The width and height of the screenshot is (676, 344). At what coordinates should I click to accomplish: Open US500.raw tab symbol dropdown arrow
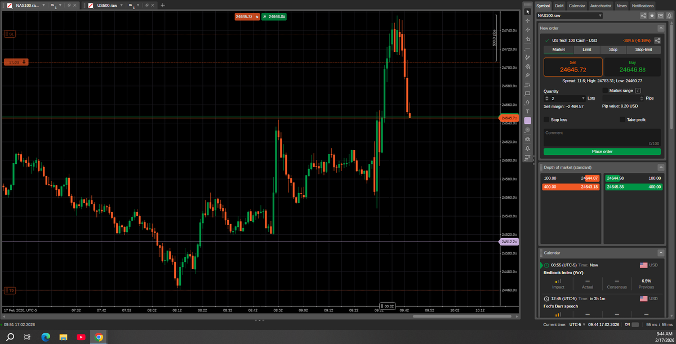[x=121, y=5]
